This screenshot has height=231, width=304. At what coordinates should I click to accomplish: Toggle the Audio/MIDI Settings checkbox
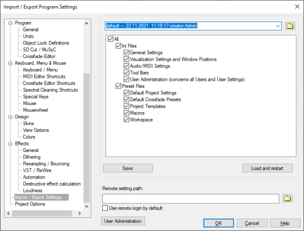pos(127,66)
